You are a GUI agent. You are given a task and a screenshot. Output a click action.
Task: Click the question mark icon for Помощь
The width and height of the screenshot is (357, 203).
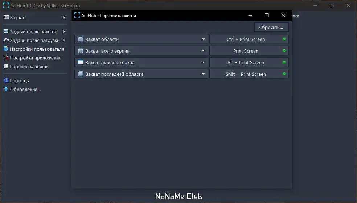tap(6, 80)
